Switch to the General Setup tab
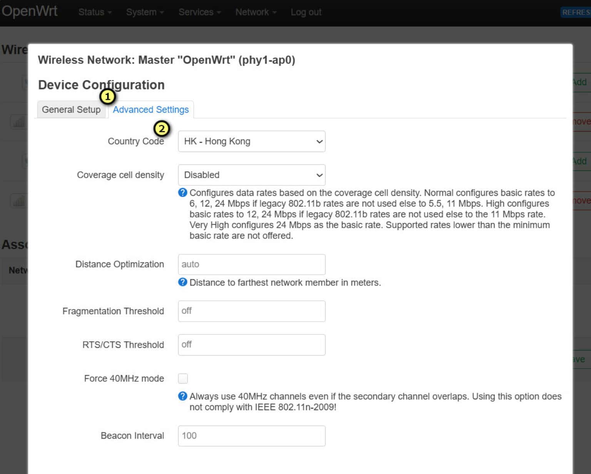Viewport: 591px width, 474px height. pyautogui.click(x=71, y=110)
